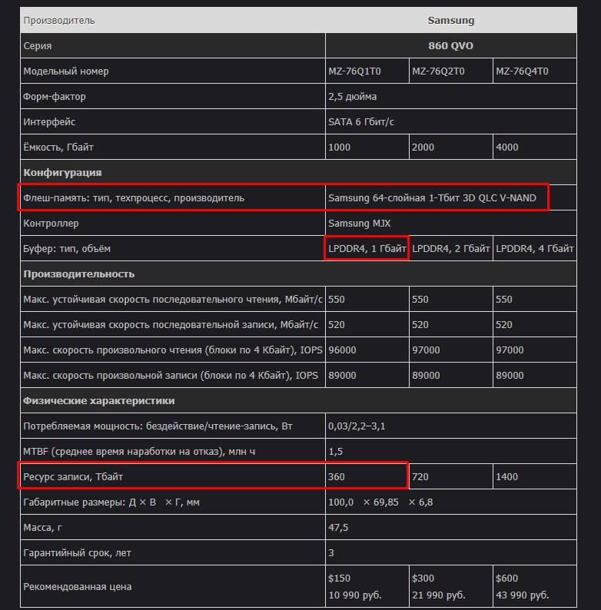Click the 'Производительность' section heading
This screenshot has height=610, width=601.
point(79,274)
